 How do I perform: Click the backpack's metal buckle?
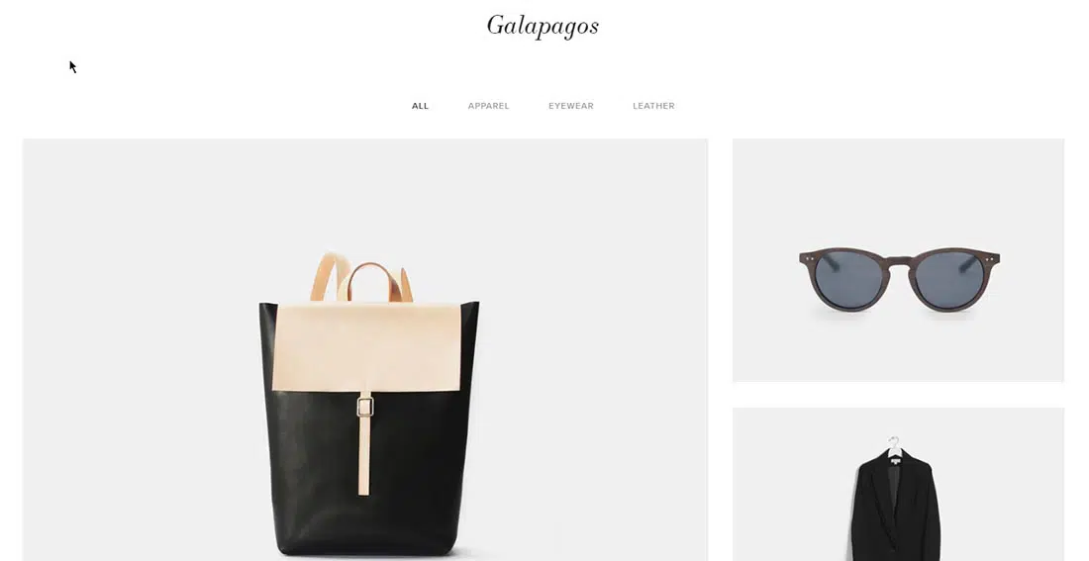(x=365, y=407)
